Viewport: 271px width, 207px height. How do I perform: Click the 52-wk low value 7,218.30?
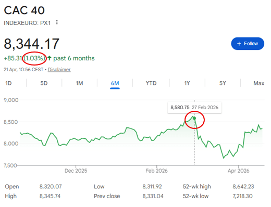point(242,196)
